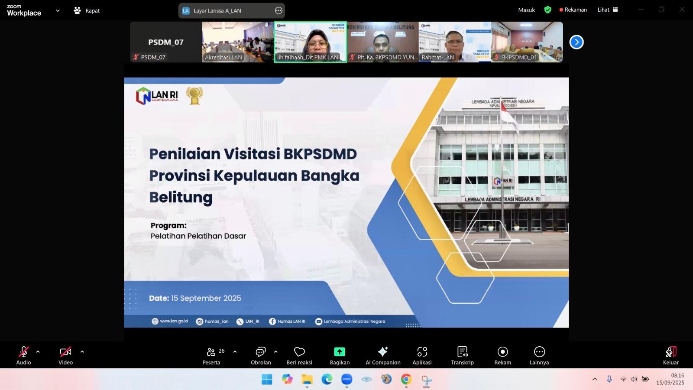This screenshot has width=693, height=390.
Task: Open the Obrolan chat panel
Action: pyautogui.click(x=261, y=355)
